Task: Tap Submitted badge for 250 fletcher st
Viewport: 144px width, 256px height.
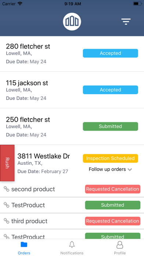Action: (111, 127)
